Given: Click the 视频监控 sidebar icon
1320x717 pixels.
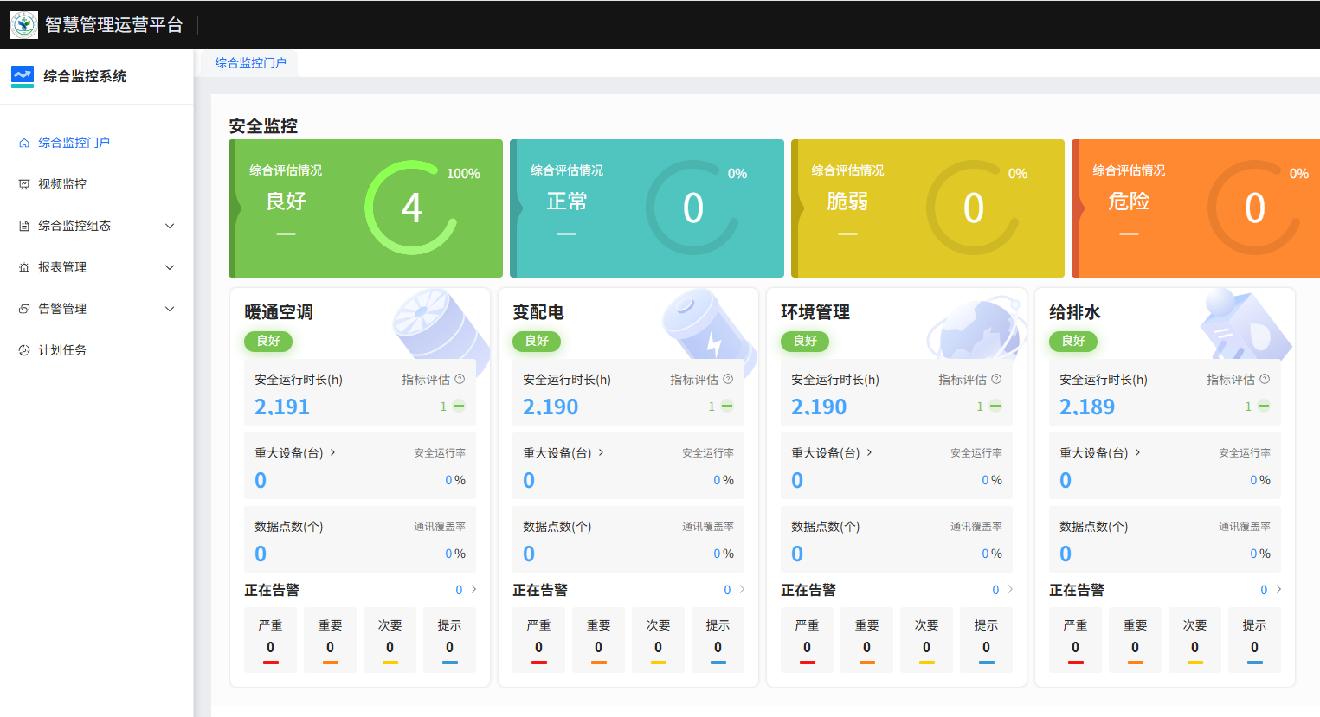Looking at the screenshot, I should 24,184.
